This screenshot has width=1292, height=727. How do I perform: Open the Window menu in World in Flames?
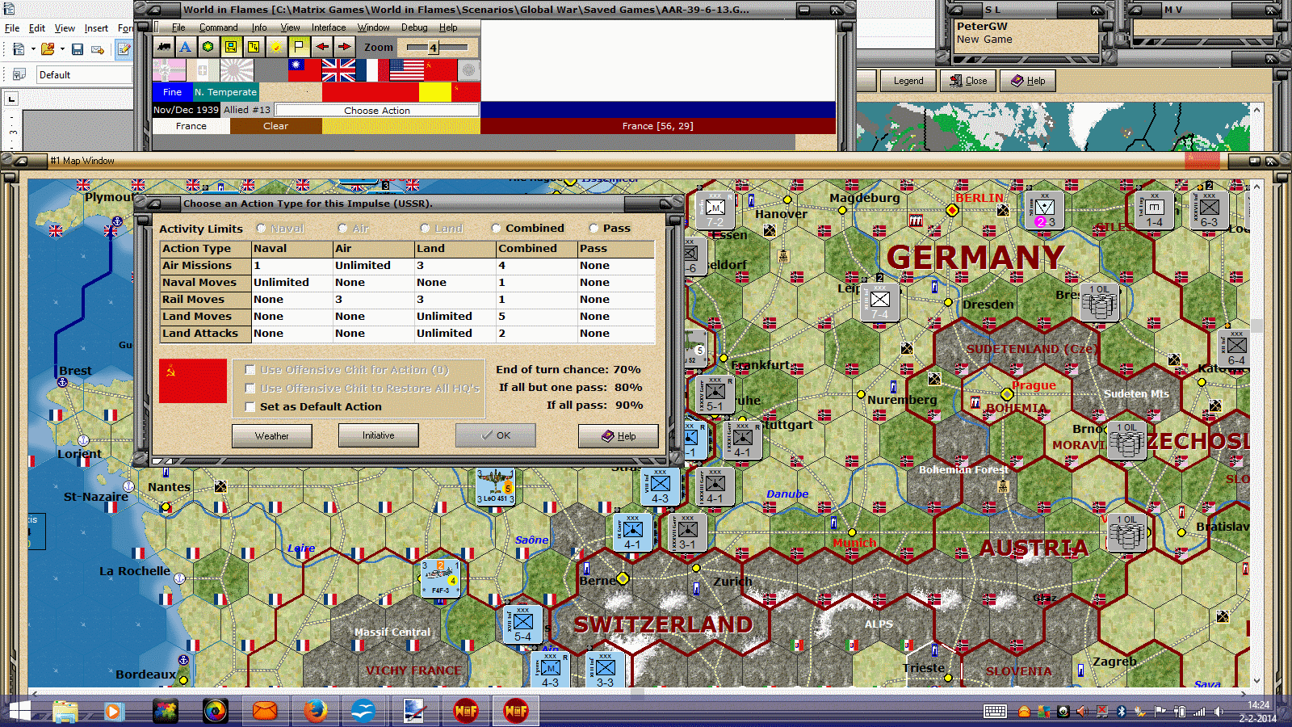tap(373, 27)
